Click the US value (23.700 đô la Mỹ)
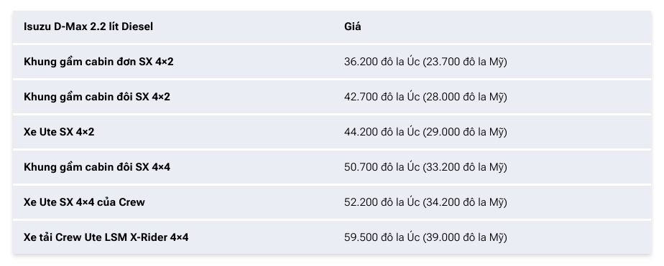 pos(464,62)
